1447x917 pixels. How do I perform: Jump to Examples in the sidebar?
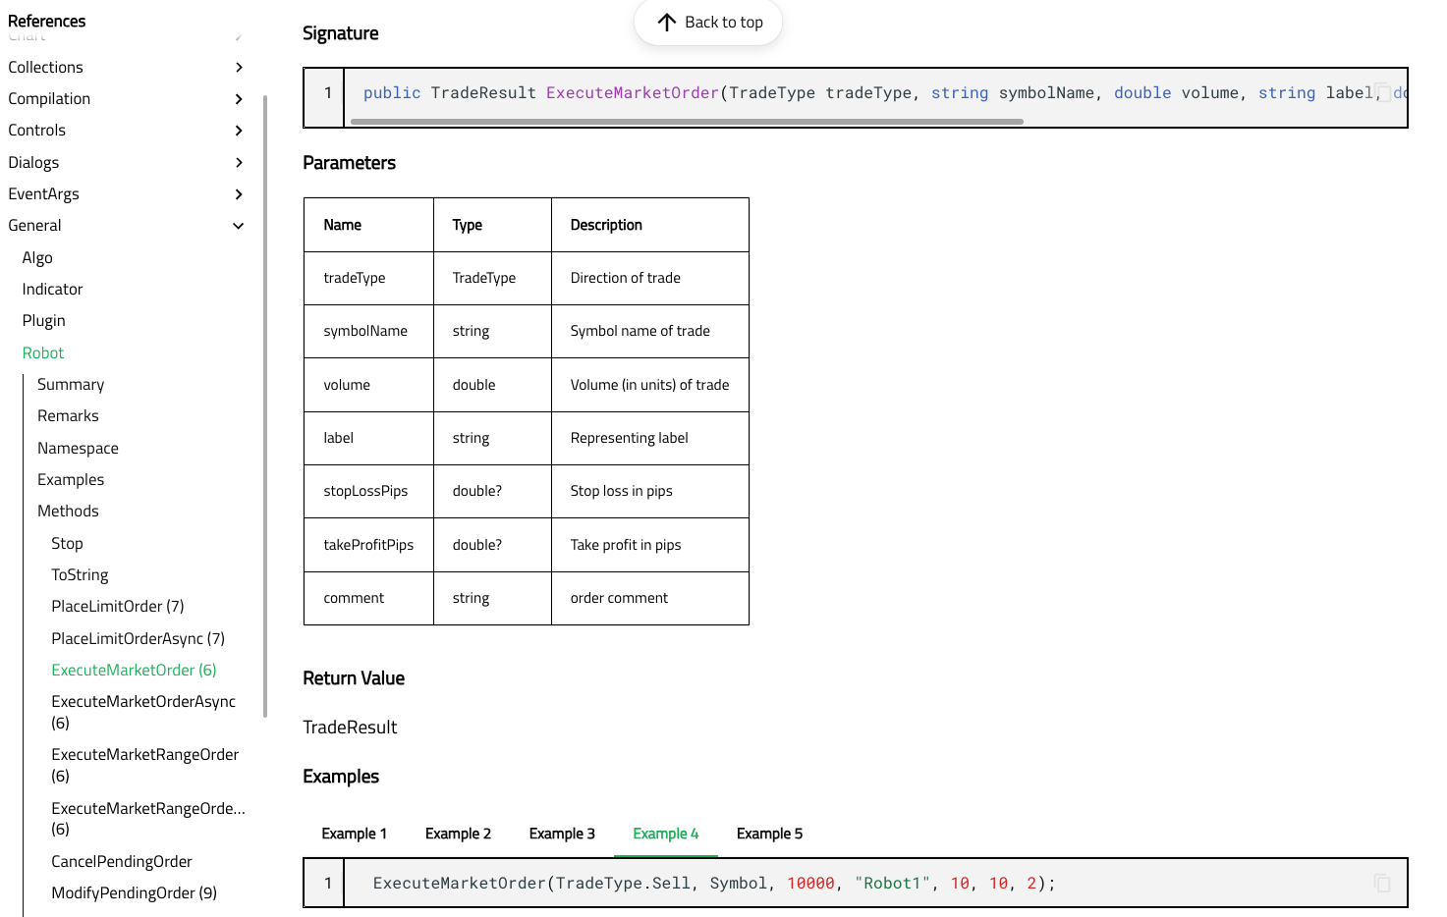[71, 479]
